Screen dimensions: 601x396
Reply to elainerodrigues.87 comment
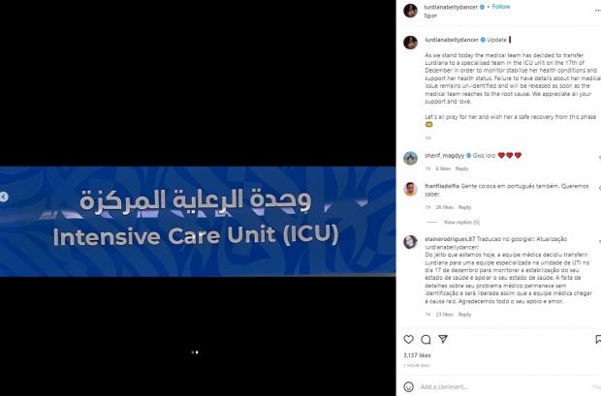(x=464, y=315)
